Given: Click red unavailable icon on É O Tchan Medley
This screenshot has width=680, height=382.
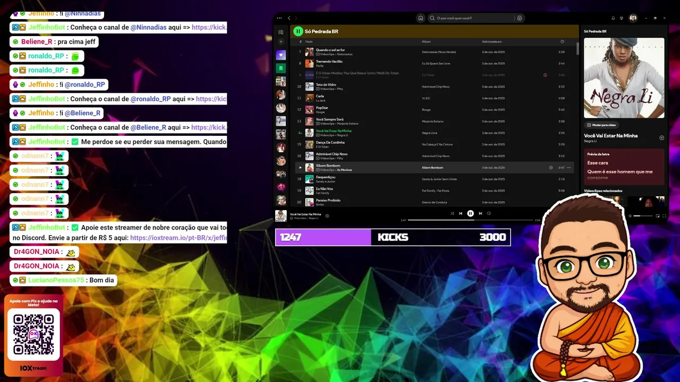Looking at the screenshot, I should [x=545, y=75].
